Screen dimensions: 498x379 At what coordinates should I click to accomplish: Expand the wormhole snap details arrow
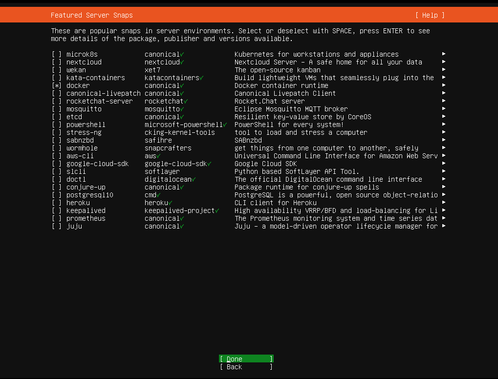click(x=443, y=148)
